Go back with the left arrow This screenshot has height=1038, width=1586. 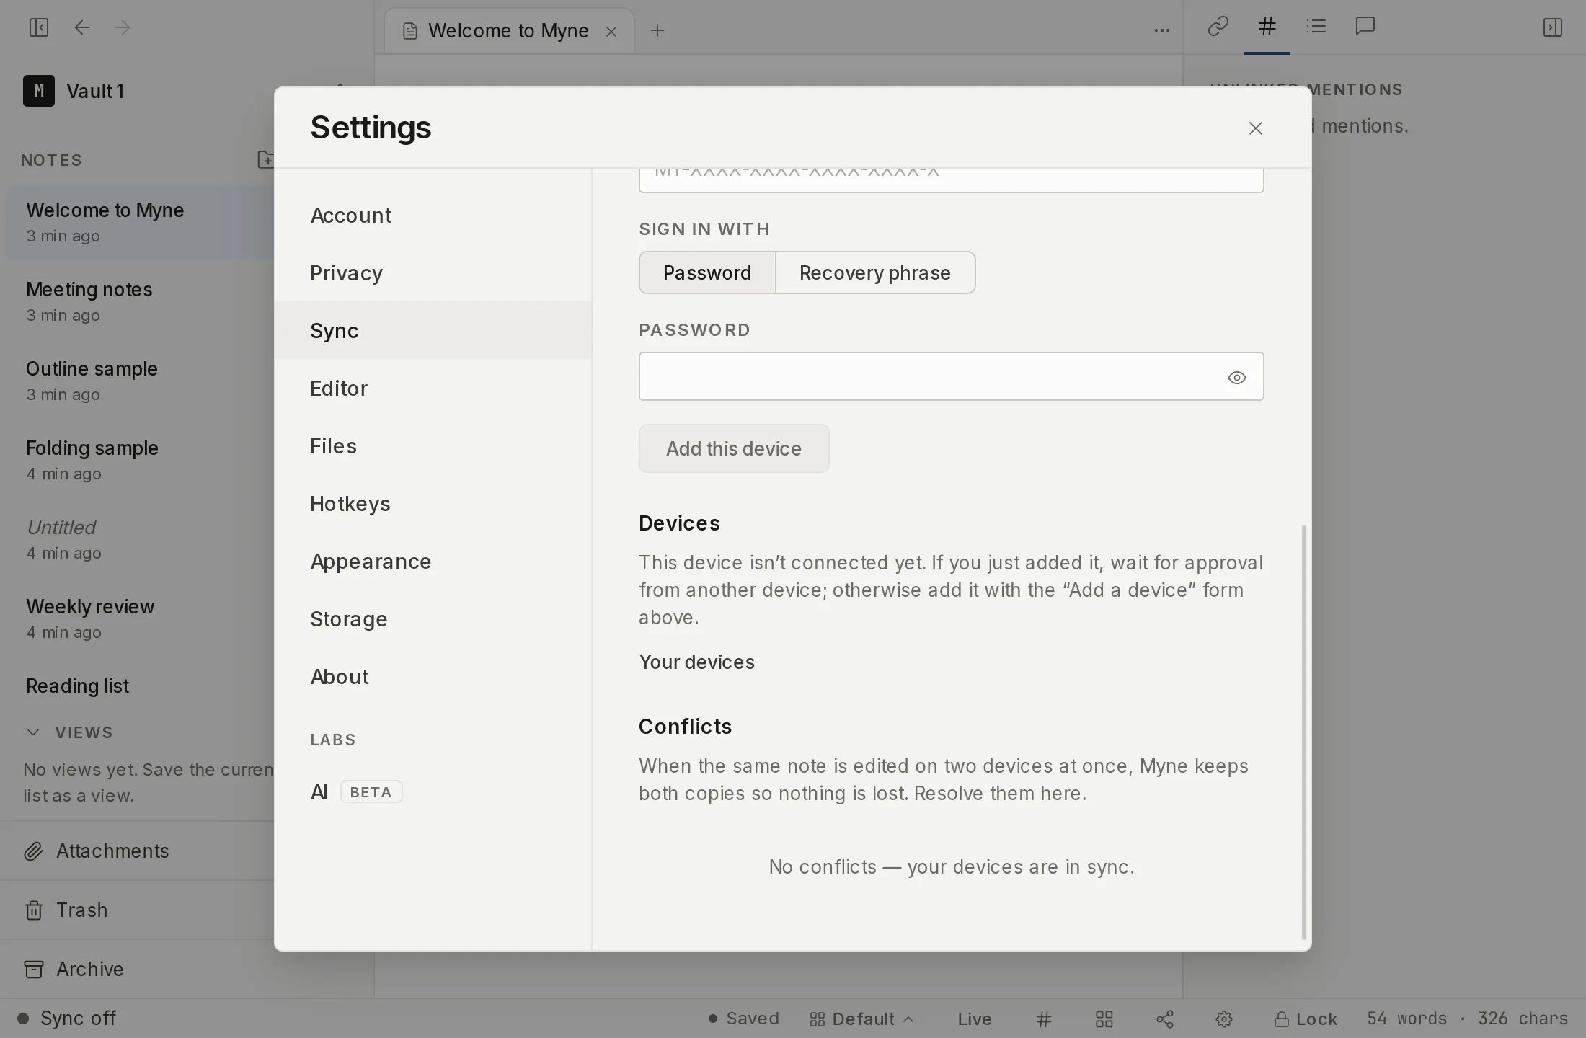82,27
